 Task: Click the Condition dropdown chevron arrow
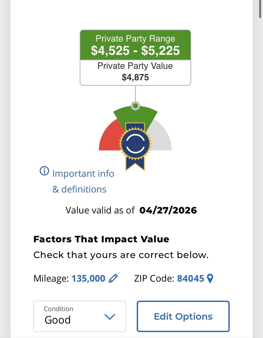110,317
